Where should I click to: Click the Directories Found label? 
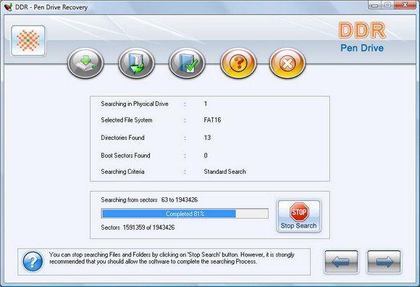122,138
